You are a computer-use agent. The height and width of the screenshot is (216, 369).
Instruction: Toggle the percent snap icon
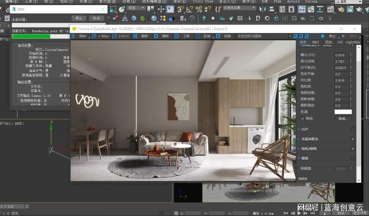199,9
